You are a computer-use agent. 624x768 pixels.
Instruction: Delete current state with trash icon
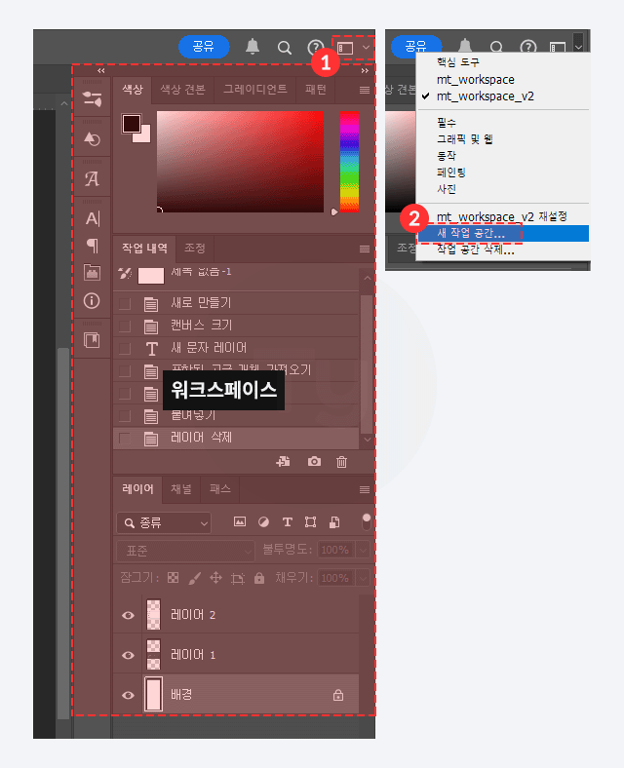(x=341, y=462)
